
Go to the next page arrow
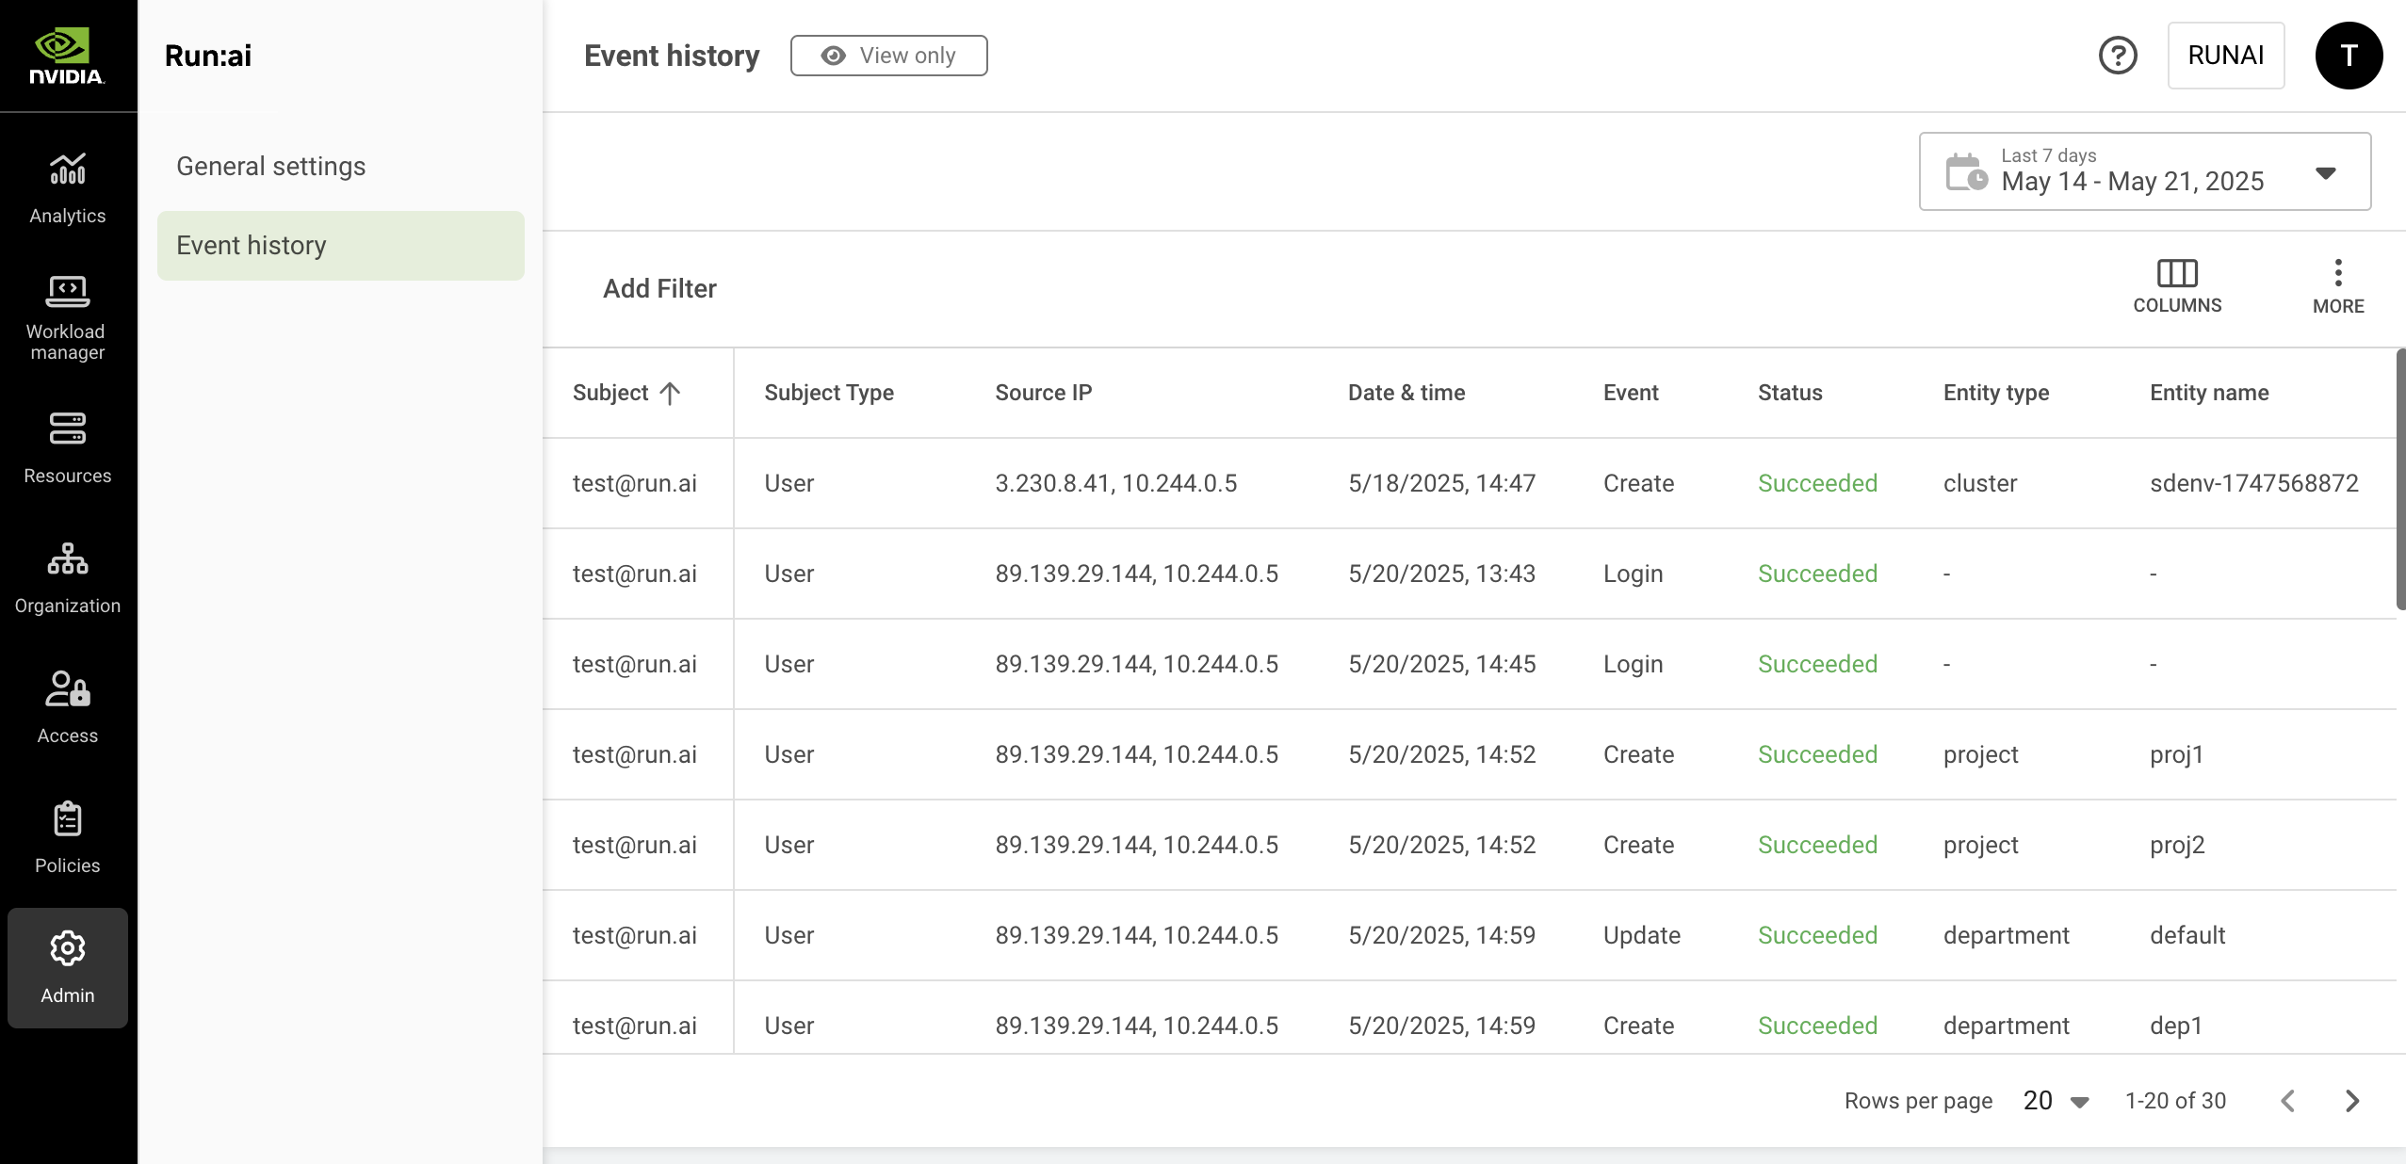point(2352,1101)
